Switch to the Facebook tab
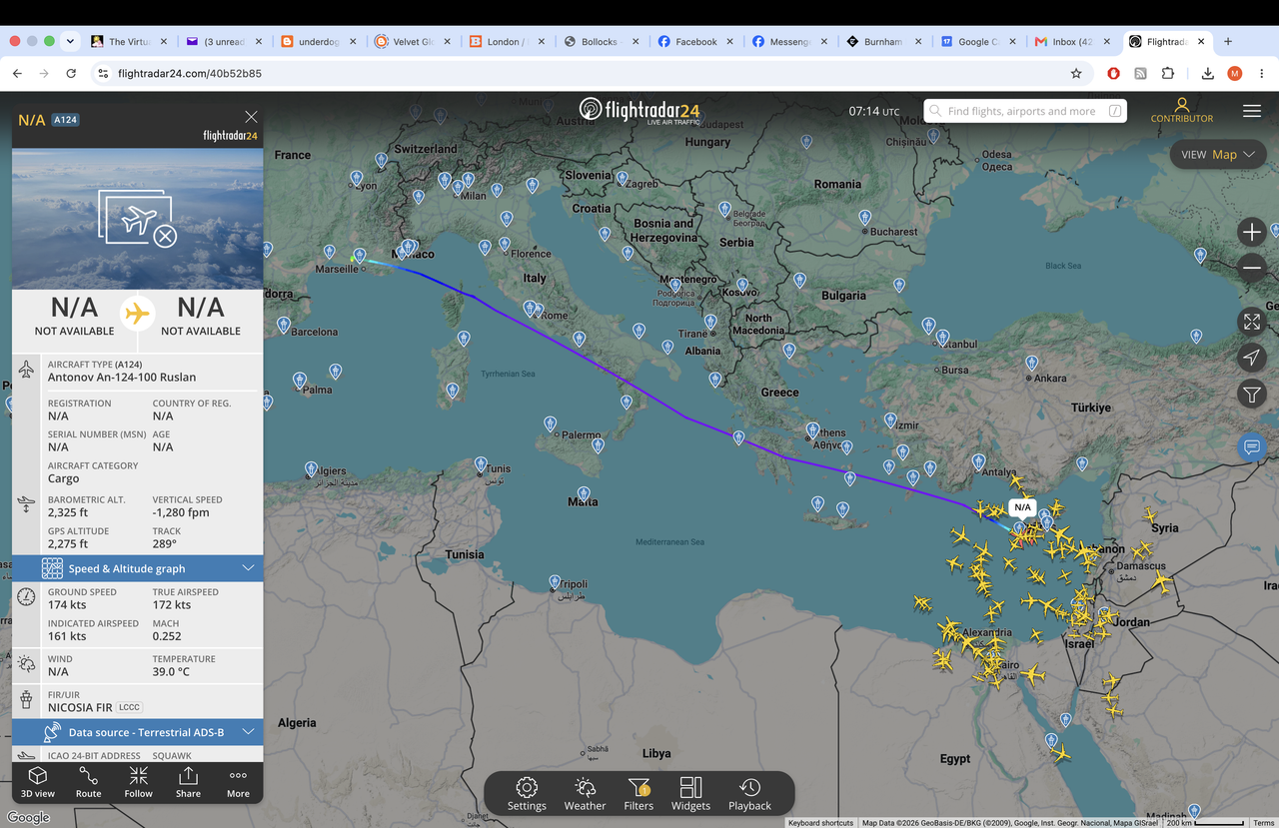 click(x=694, y=42)
